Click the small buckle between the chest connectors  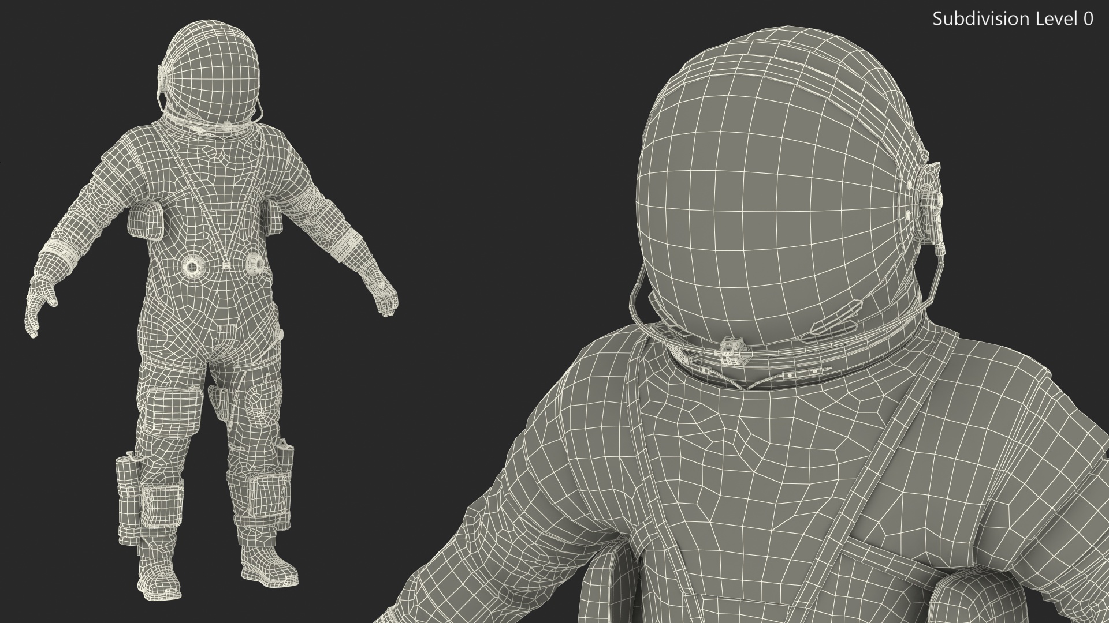click(226, 266)
